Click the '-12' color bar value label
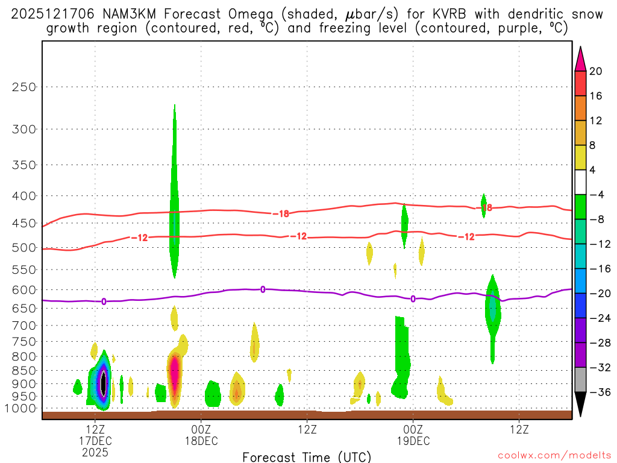The width and height of the screenshot is (617, 463). click(x=600, y=244)
